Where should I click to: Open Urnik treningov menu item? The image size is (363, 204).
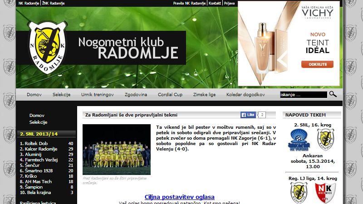(98, 94)
